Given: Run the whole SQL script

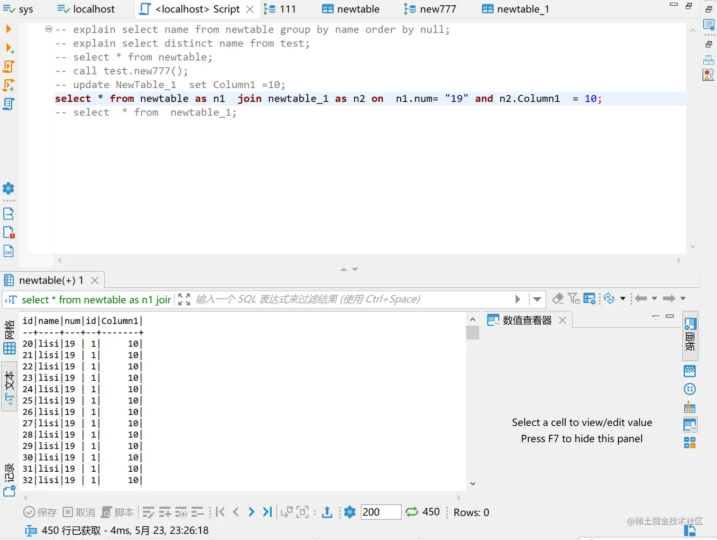Looking at the screenshot, I should 9,66.
